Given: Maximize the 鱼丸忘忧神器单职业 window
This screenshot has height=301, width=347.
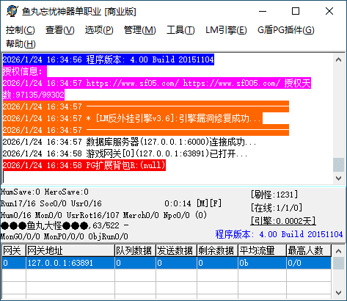Looking at the screenshot, I should point(296,11).
